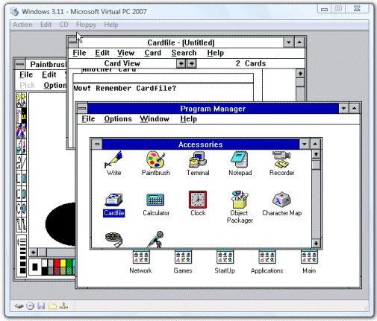Screen dimensions: 377x321
Task: Open the Floppy menu in Virtual PC
Action: [86, 25]
